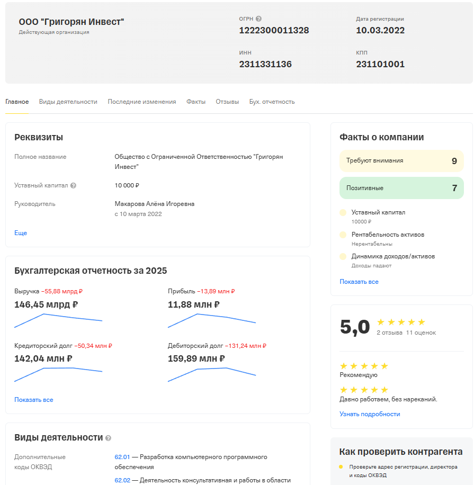Image resolution: width=474 pixels, height=485 pixels.
Task: Switch to Бух. отчетность tab
Action: [x=272, y=102]
